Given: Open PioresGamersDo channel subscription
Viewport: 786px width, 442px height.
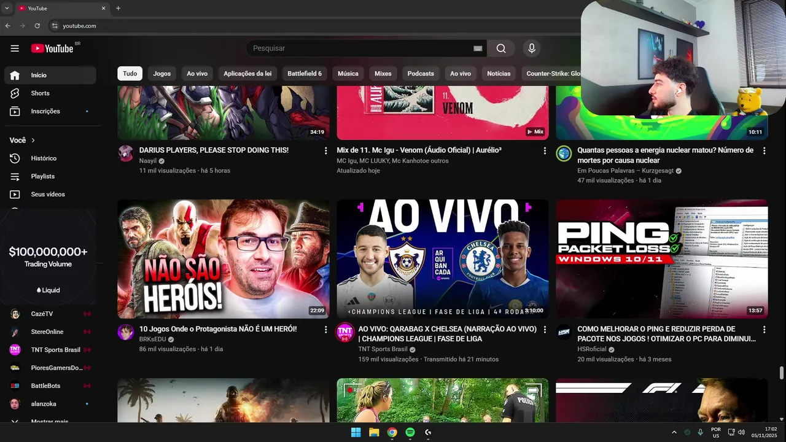Looking at the screenshot, I should 50,368.
